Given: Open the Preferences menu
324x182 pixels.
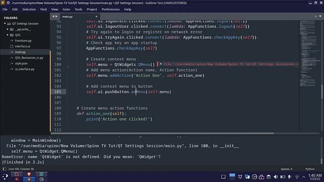Looking at the screenshot, I should point(110,9).
